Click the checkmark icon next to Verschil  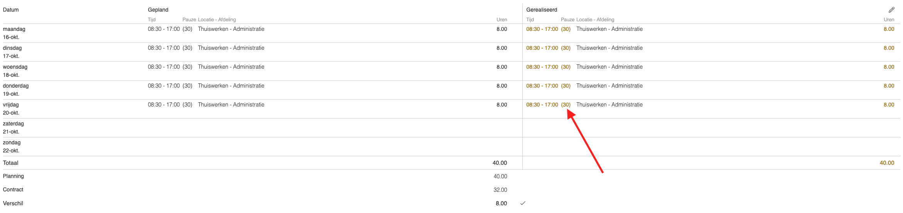point(523,203)
